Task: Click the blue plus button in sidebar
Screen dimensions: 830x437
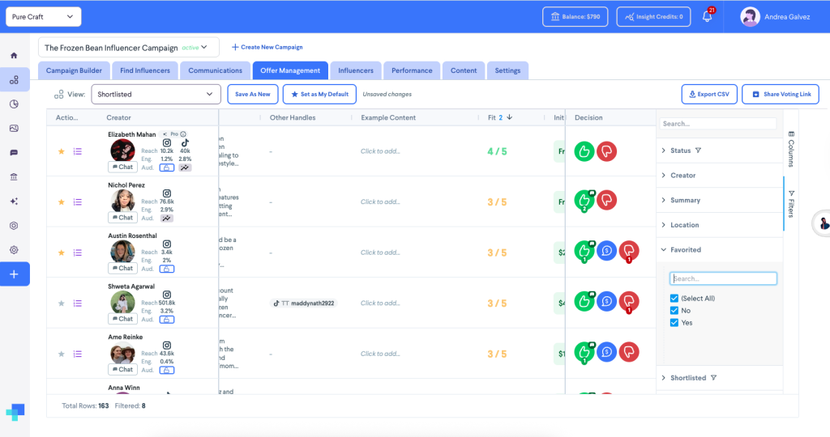Action: [15, 274]
